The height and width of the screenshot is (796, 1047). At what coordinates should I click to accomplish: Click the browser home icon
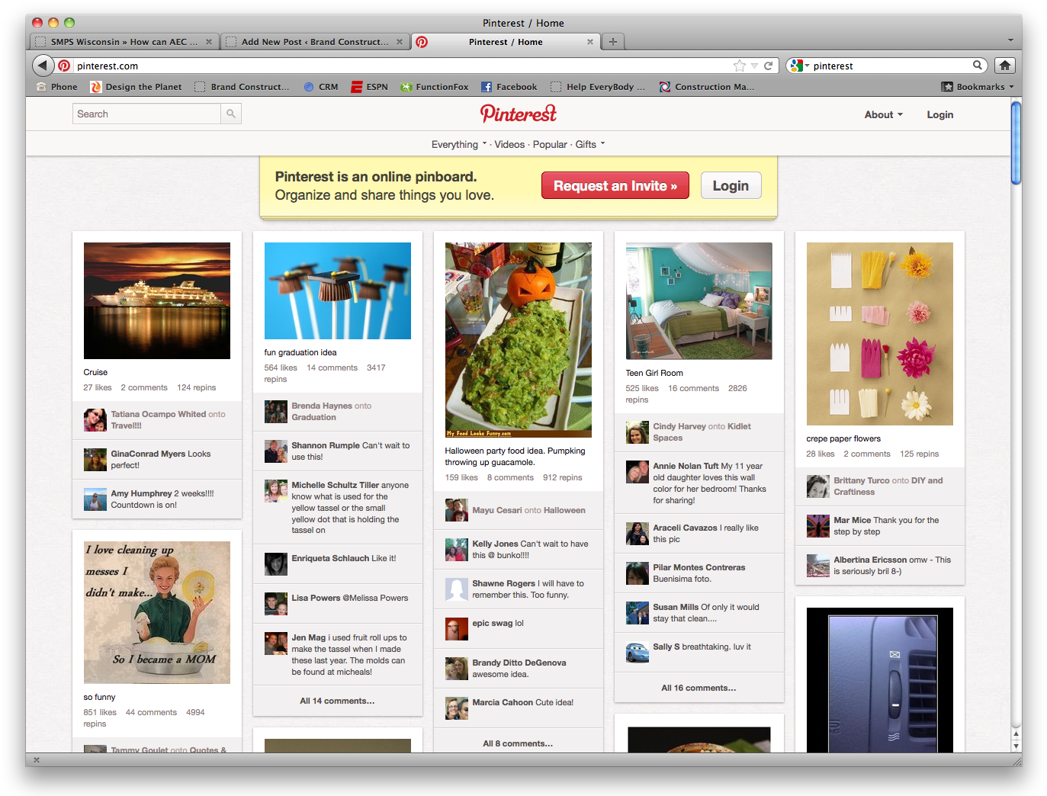click(x=1005, y=66)
